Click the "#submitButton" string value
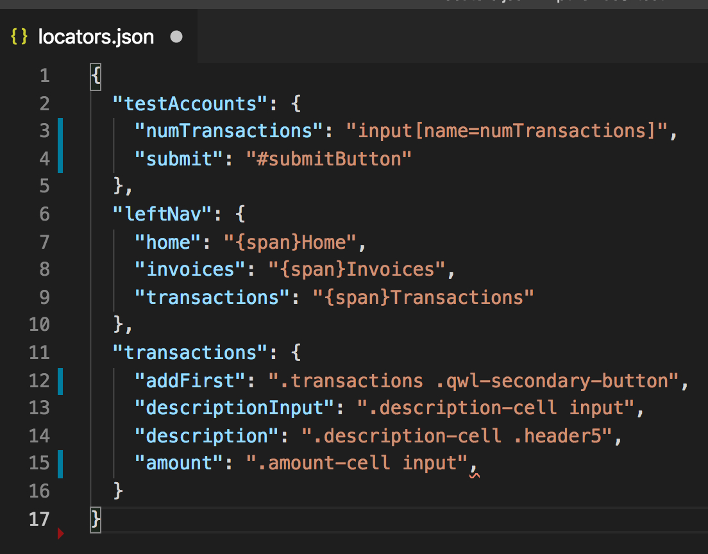The width and height of the screenshot is (708, 554). [329, 159]
